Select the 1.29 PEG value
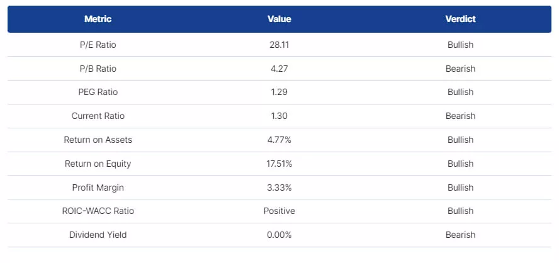This screenshot has width=559, height=263. [x=279, y=92]
